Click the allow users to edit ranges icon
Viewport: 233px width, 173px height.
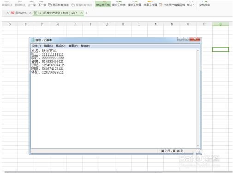click(x=161, y=5)
